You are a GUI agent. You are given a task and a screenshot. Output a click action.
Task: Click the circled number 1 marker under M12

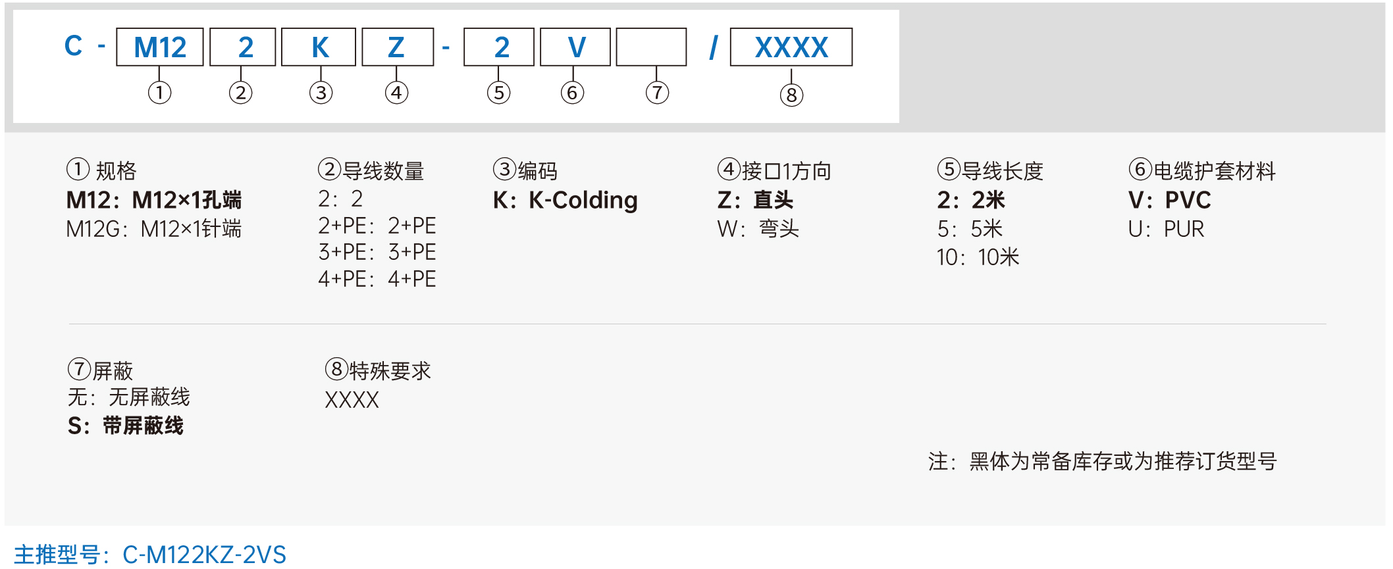pos(159,93)
